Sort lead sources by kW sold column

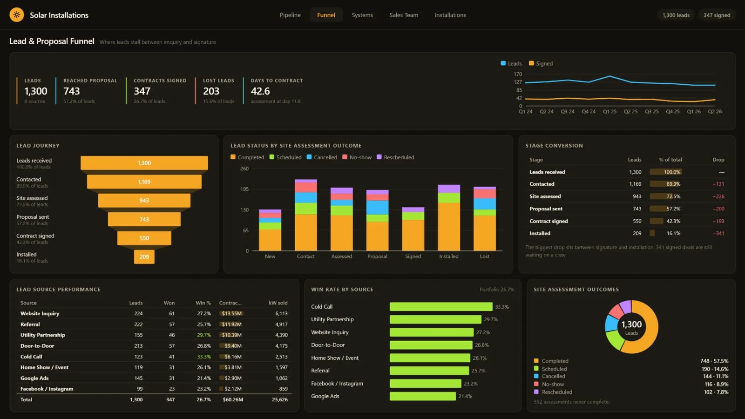pos(278,303)
